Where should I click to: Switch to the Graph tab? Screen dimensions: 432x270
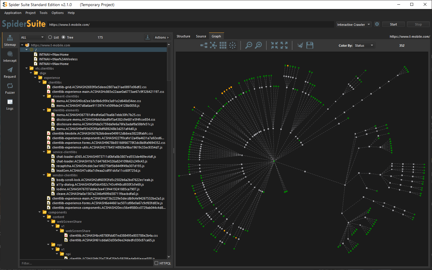coord(216,36)
